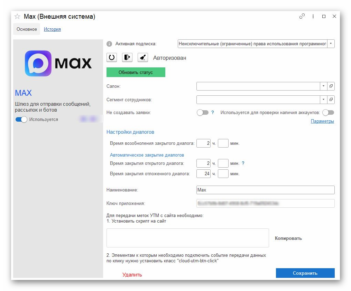Click into the Наименование text field
The image size is (351, 291).
[x=265, y=190]
